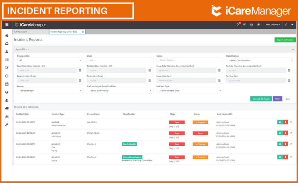This screenshot has width=298, height=183.
Task: Open the clock sidebar icon
Action: click(x=7, y=76)
